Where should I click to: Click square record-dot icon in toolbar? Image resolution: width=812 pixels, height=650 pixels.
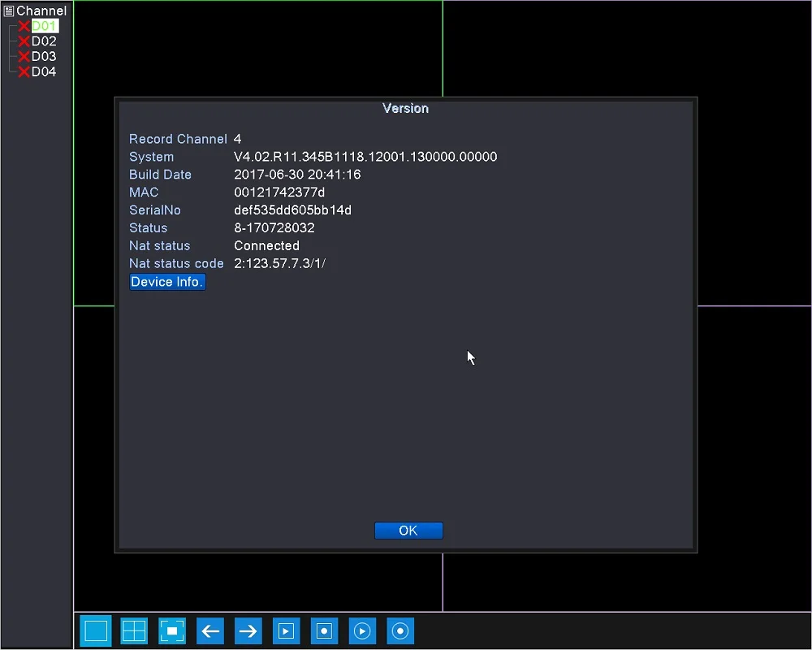point(324,630)
